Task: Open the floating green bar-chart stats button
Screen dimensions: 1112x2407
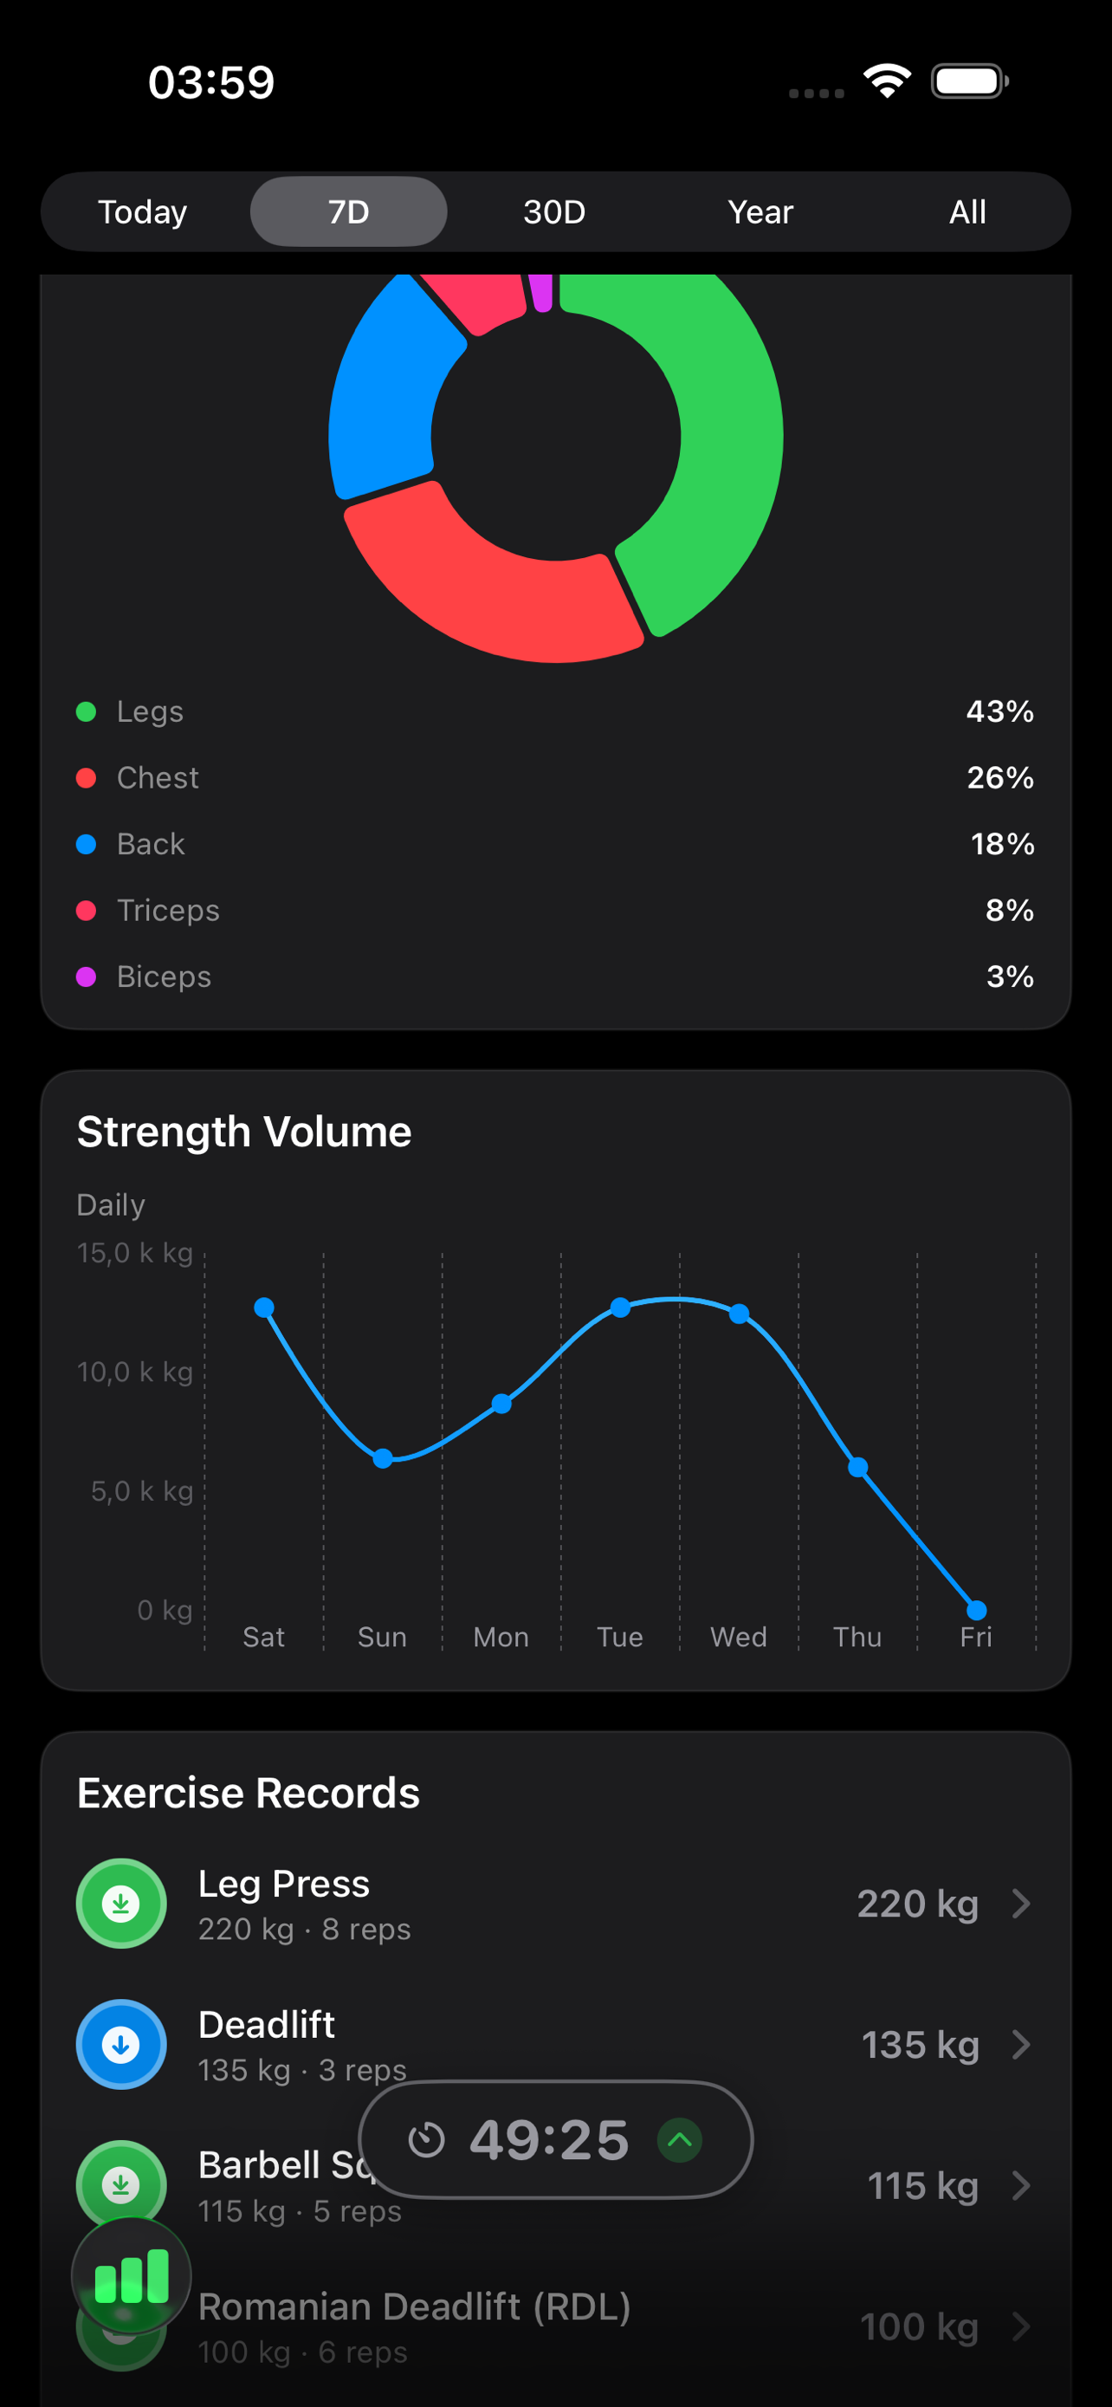Action: click(132, 2277)
